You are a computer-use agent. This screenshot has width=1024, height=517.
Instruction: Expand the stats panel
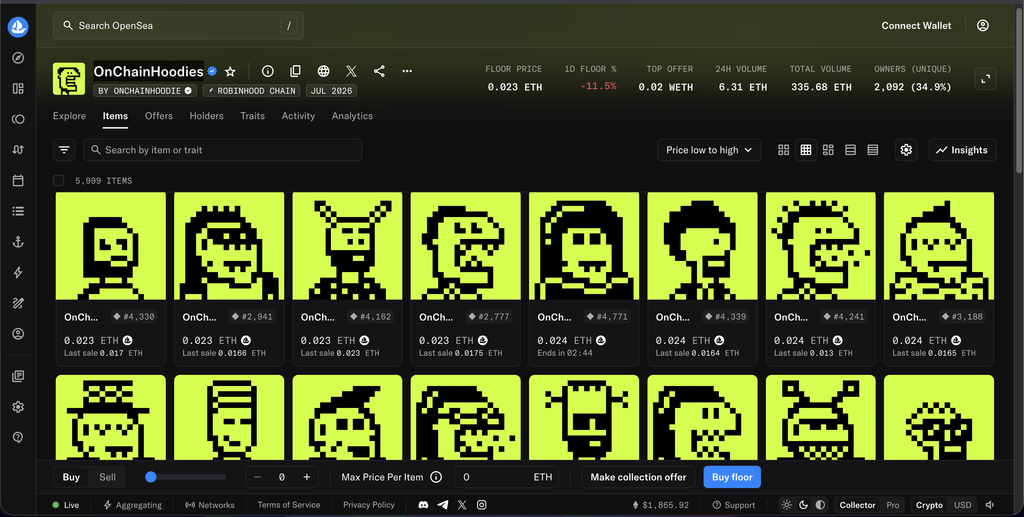click(x=985, y=79)
